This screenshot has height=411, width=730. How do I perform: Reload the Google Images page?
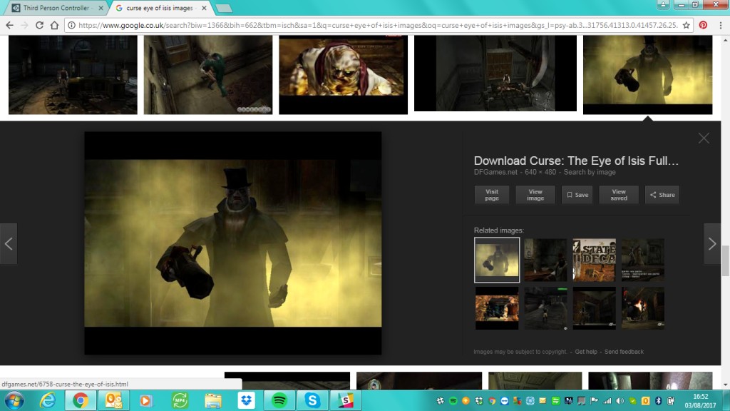click(x=39, y=25)
